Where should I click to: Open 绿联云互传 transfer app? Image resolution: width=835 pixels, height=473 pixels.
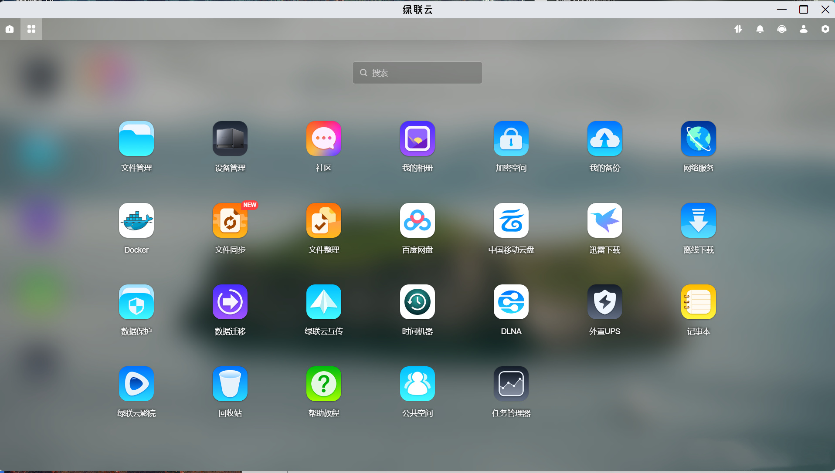pos(324,302)
